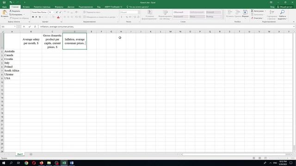Click the font color red A swatch
This screenshot has height=166, width=296.
tap(58, 17)
